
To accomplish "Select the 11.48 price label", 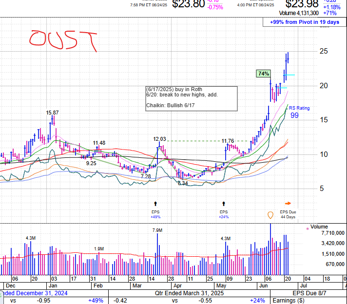I will [99, 143].
